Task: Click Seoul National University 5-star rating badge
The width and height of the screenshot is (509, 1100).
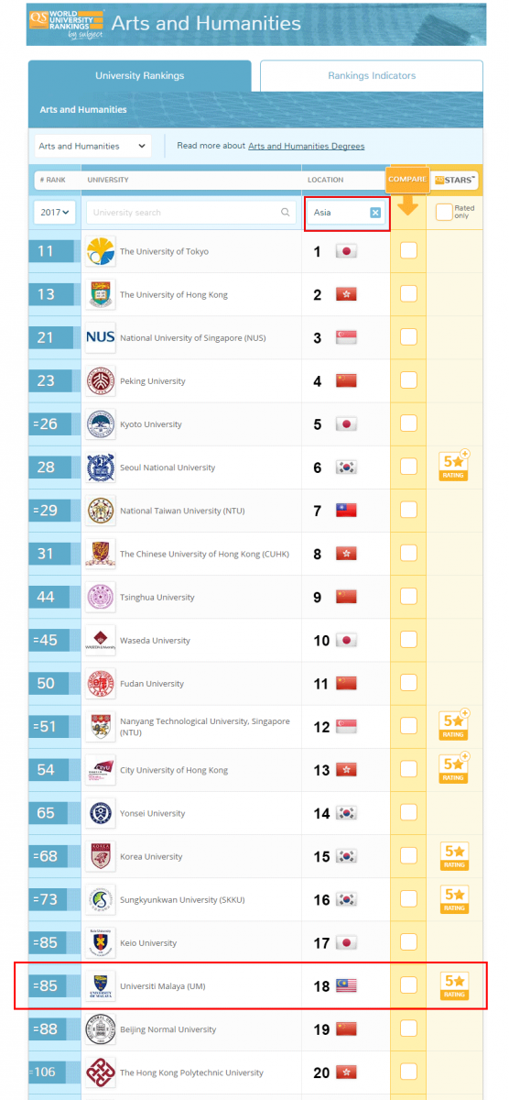Action: coord(455,466)
